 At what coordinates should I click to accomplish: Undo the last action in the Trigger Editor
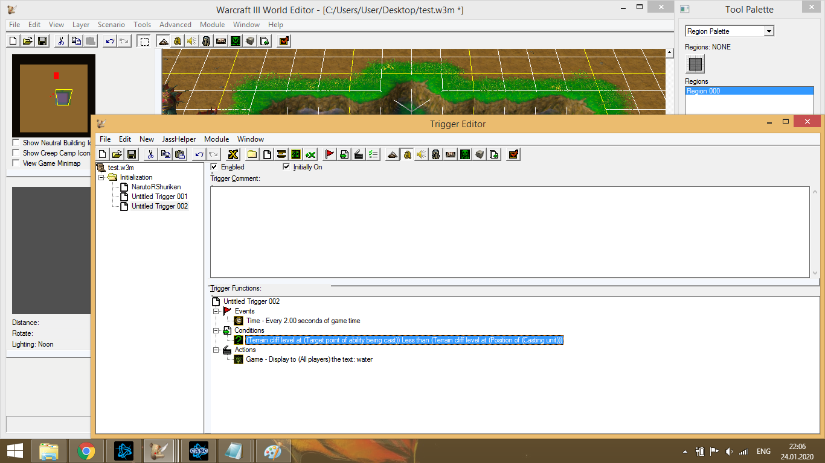click(199, 154)
